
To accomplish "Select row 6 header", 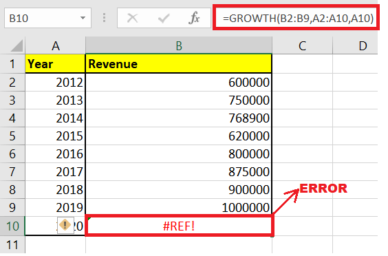I will [x=12, y=153].
